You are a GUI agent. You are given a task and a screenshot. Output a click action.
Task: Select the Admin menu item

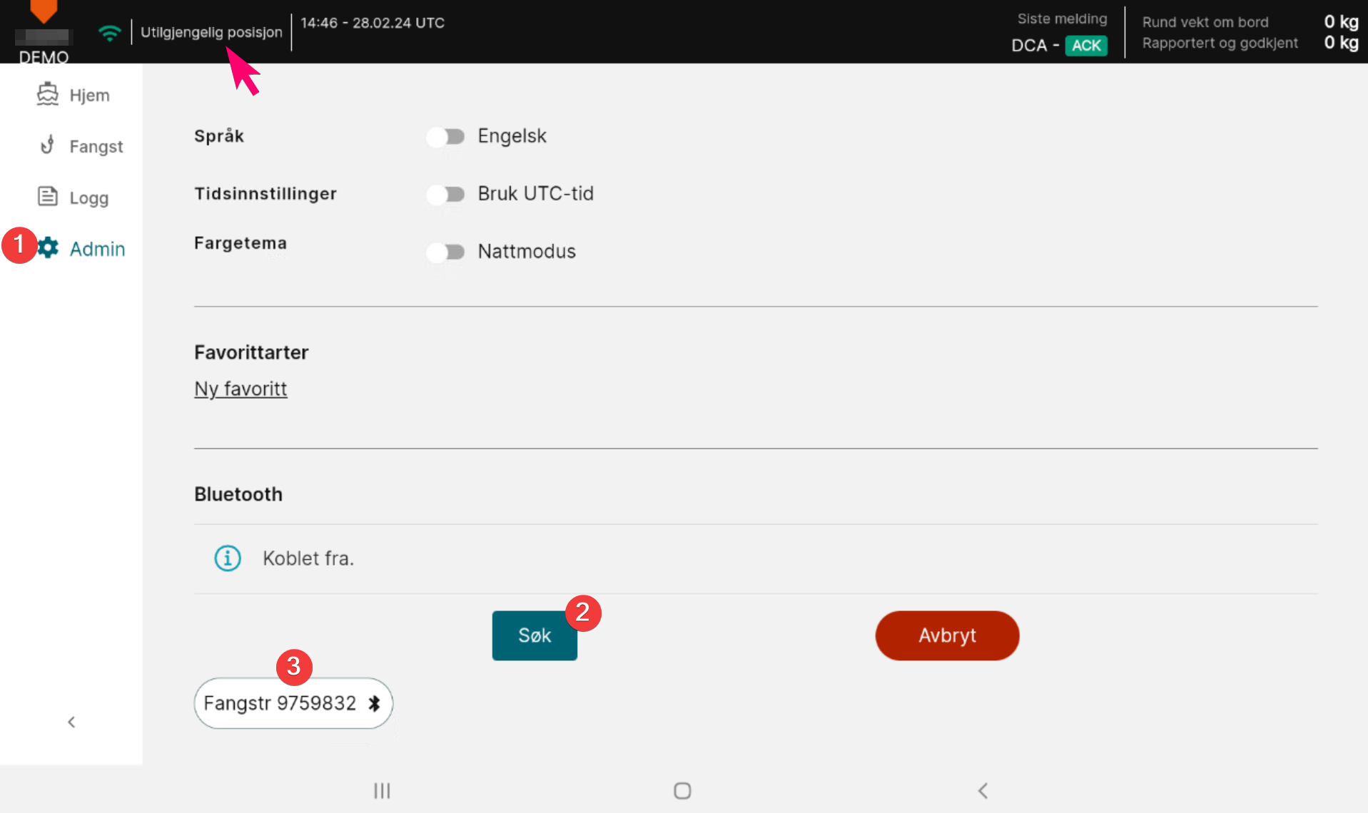pos(81,249)
